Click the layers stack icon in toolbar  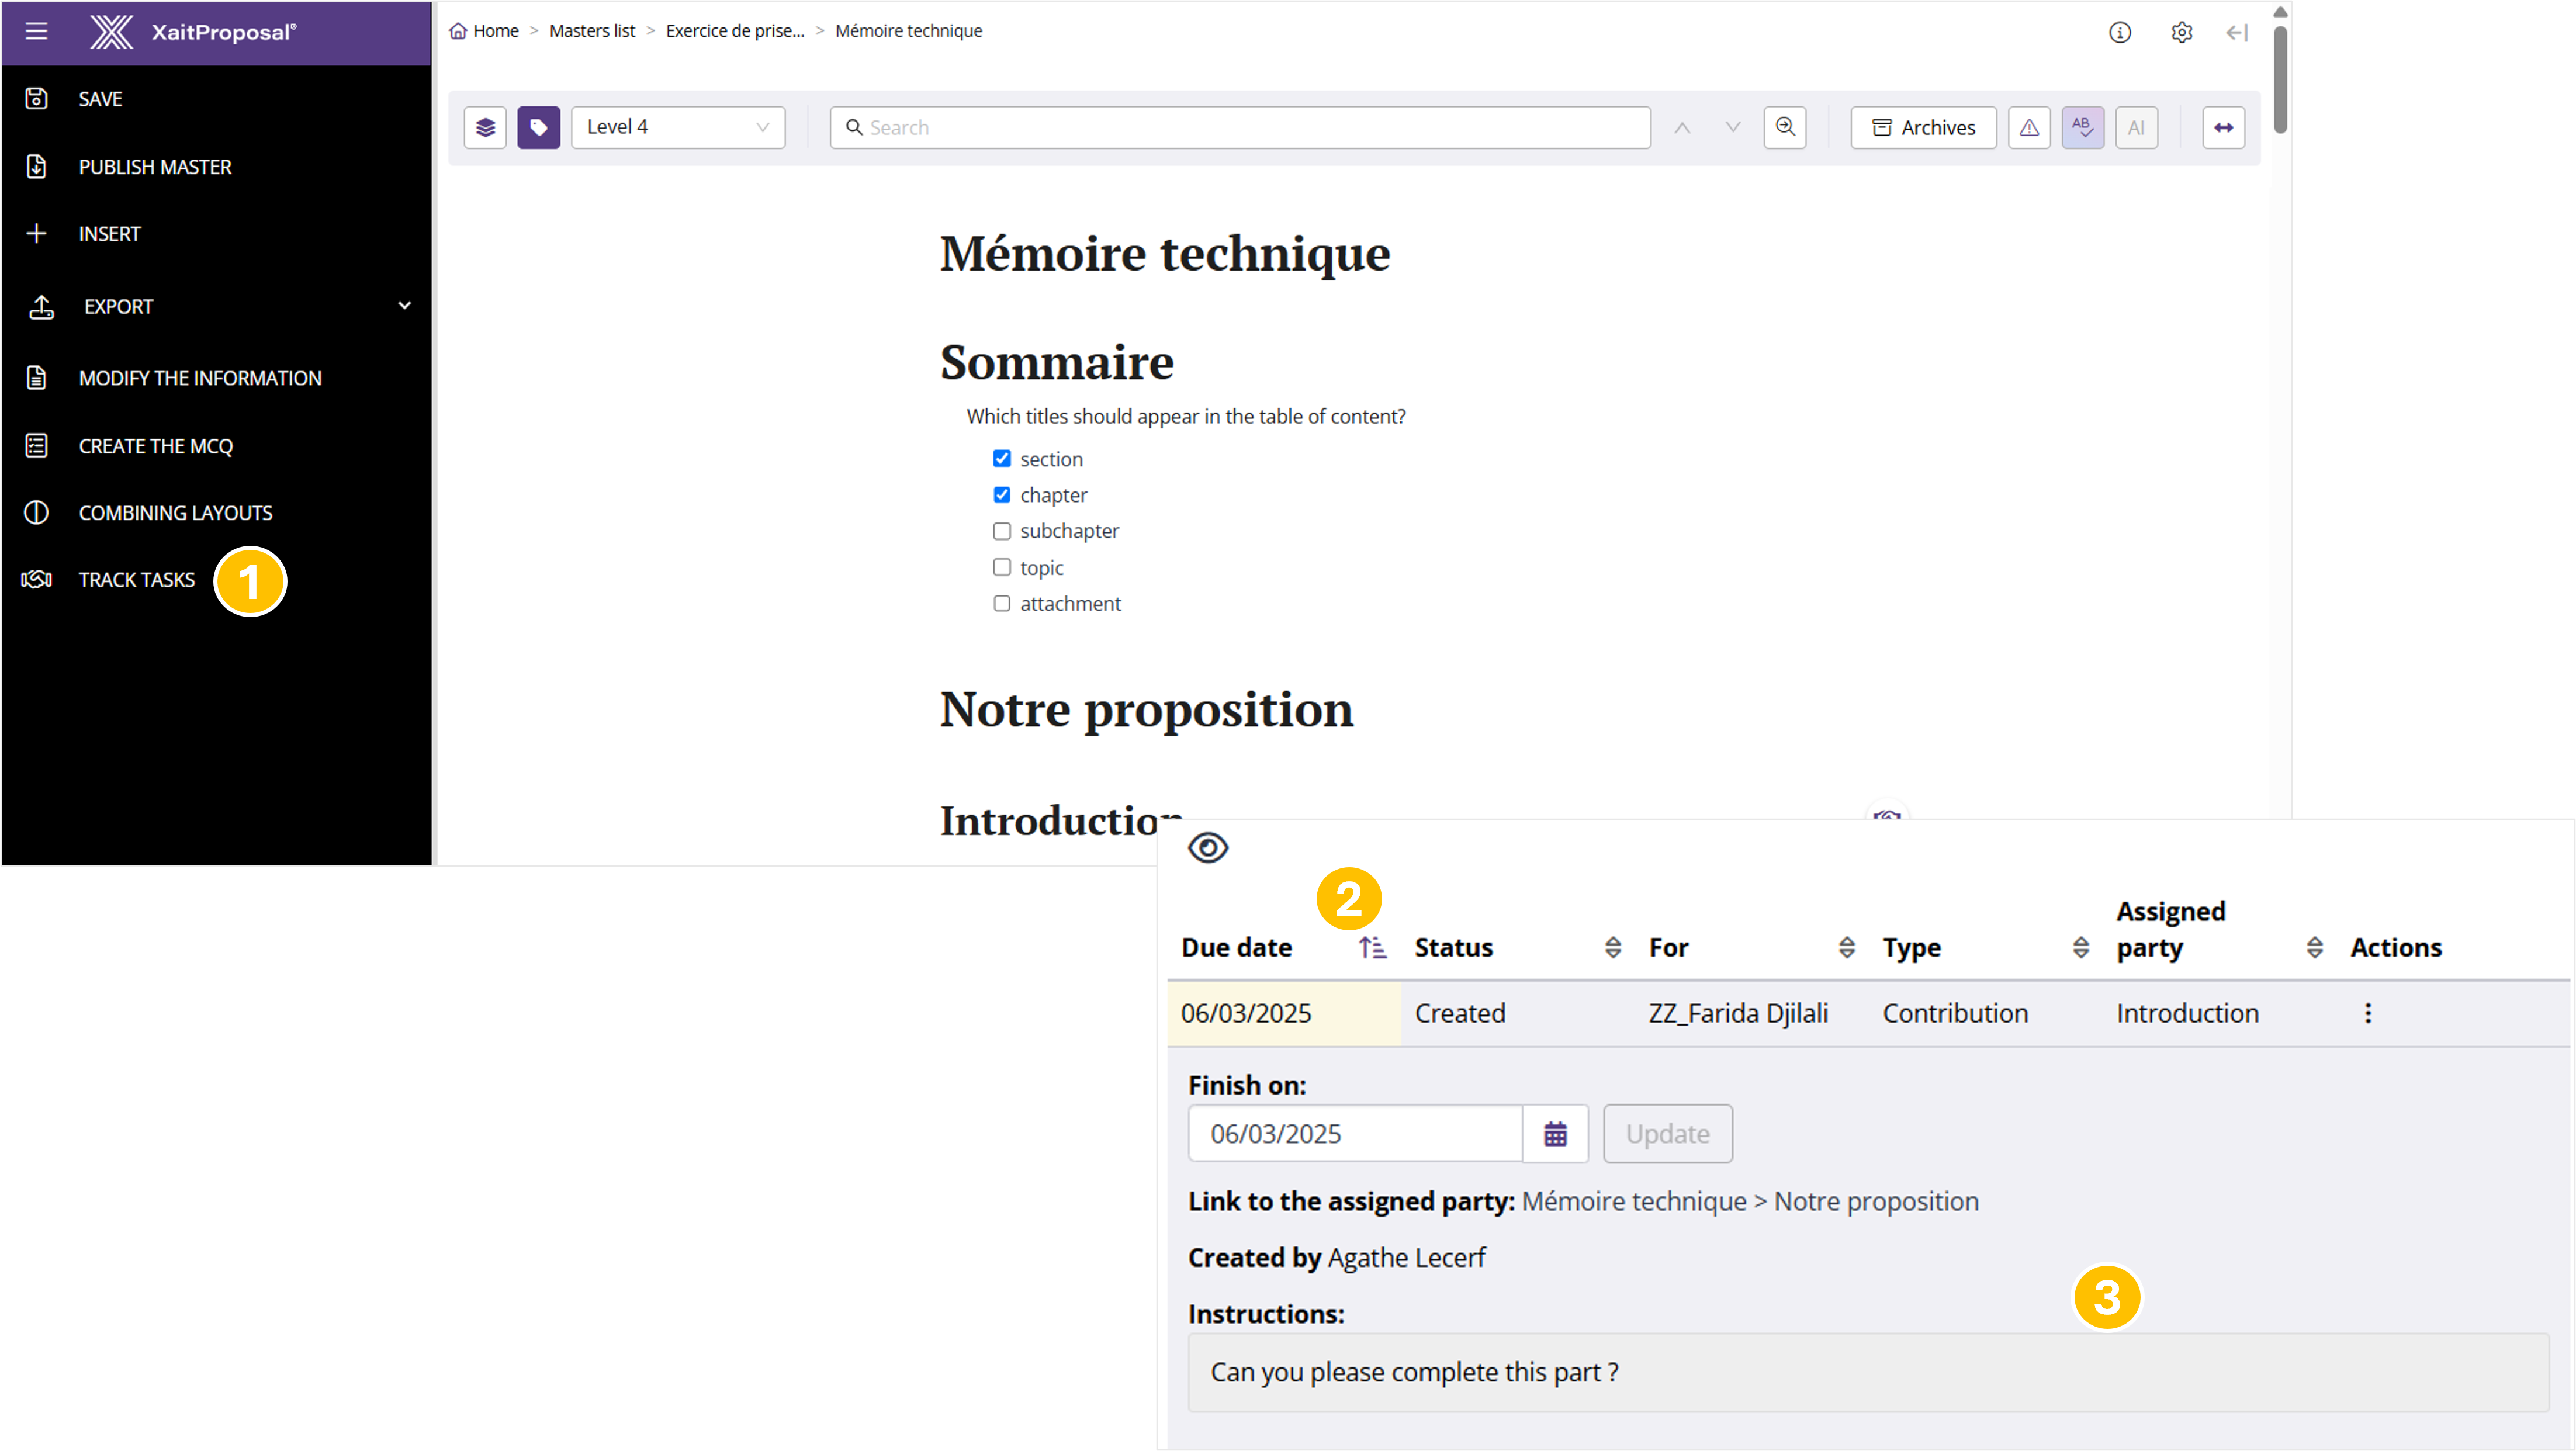click(485, 127)
